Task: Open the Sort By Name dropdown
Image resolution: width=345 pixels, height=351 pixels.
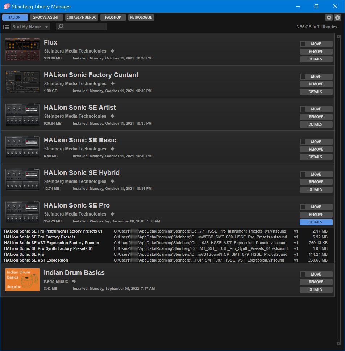Action: 30,27
